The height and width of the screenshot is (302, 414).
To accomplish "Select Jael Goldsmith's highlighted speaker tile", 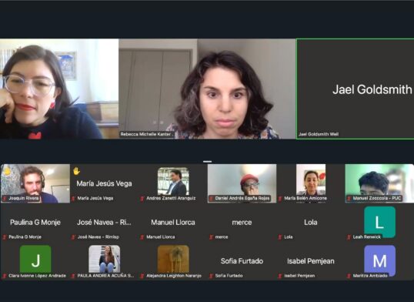I will (x=355, y=89).
